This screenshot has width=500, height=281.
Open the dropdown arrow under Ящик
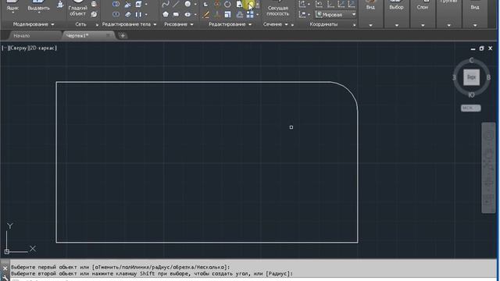click(x=12, y=13)
